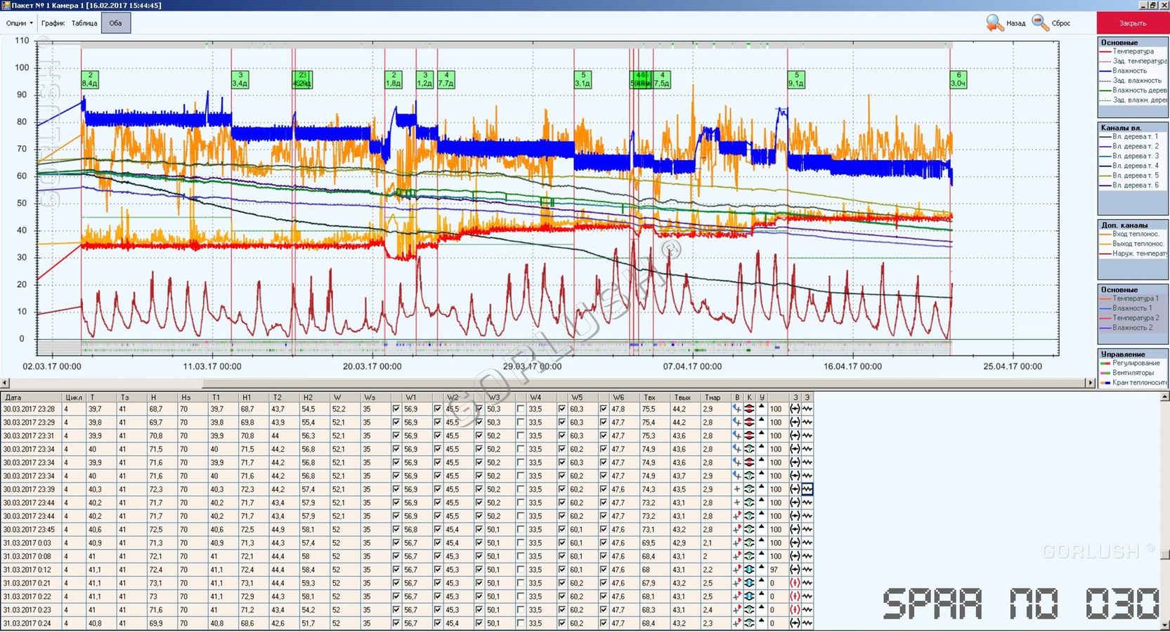Screen dimensions: 1170x632
Task: Click the blue Влажность legend line swatch
Action: (1105, 71)
